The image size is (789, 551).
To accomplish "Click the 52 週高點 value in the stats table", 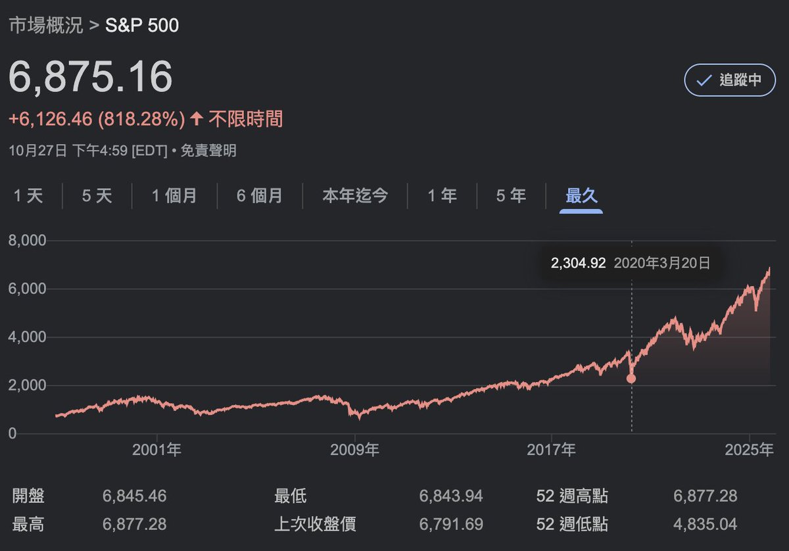I will pos(705,496).
